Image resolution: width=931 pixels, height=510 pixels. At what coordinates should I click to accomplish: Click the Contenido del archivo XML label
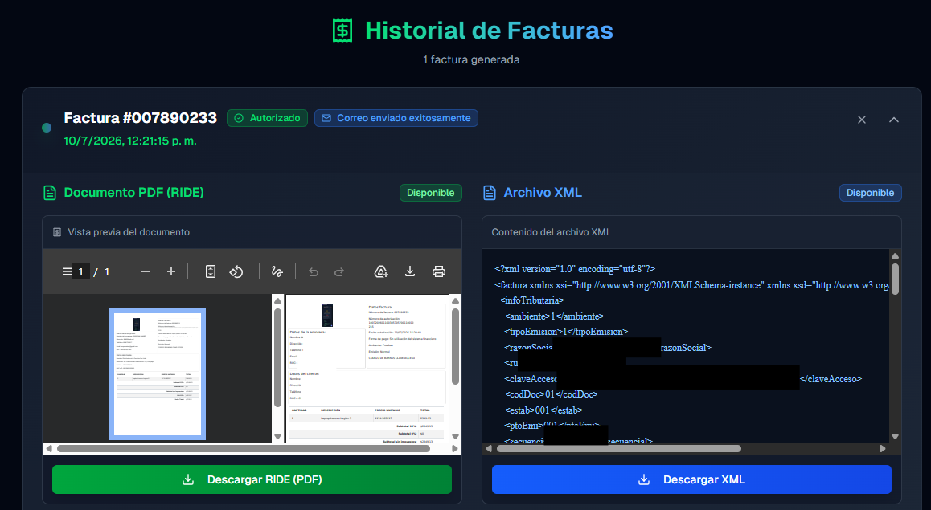551,232
